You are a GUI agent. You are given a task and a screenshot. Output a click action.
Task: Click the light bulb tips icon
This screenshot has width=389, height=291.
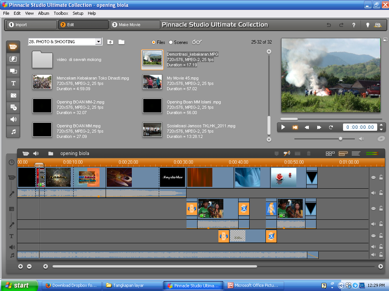(368, 25)
